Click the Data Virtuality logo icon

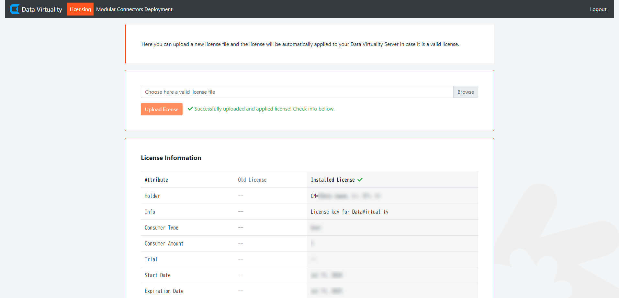pyautogui.click(x=15, y=9)
